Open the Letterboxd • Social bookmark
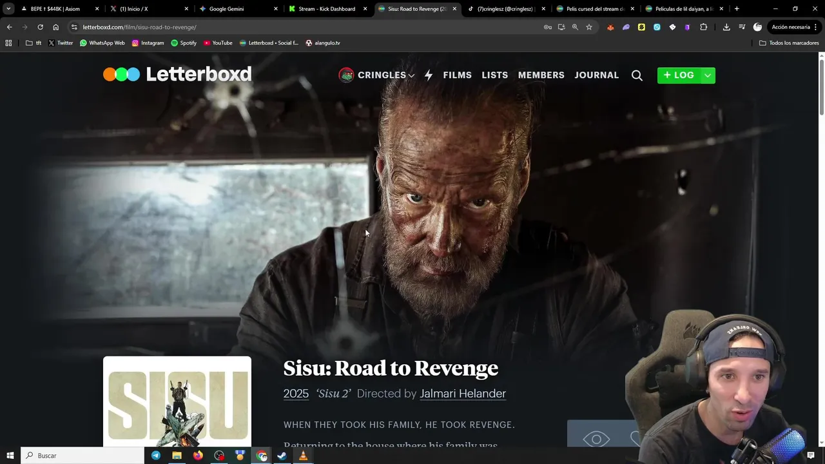Viewport: 825px width, 464px height. [269, 43]
